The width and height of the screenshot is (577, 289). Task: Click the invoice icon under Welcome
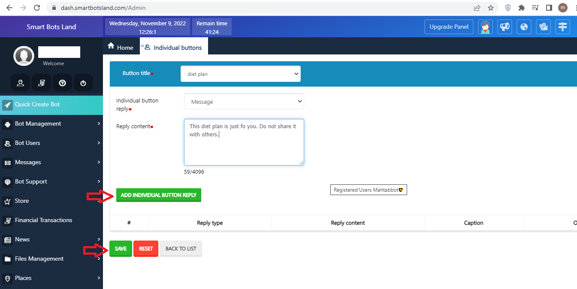click(41, 83)
